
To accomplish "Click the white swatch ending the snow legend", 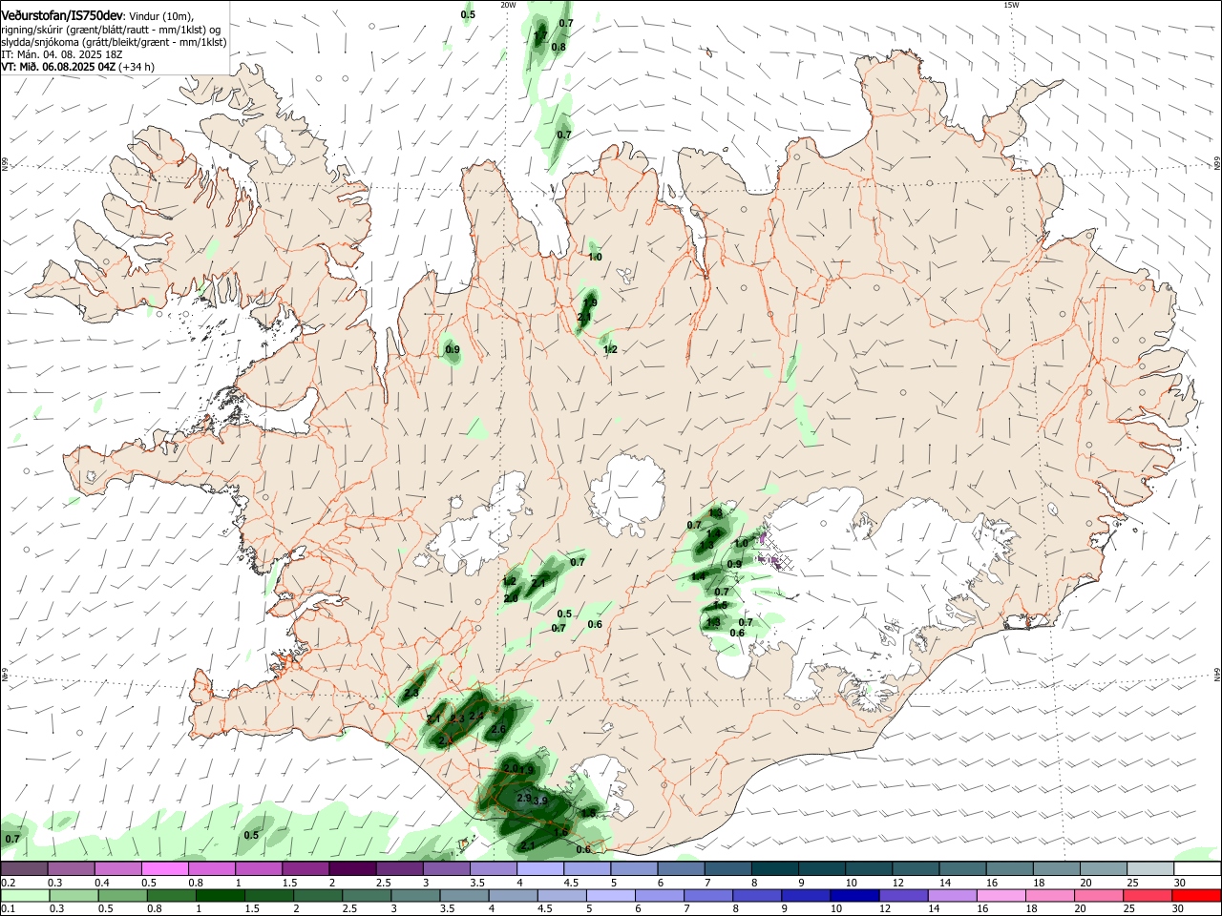I will click(1197, 869).
